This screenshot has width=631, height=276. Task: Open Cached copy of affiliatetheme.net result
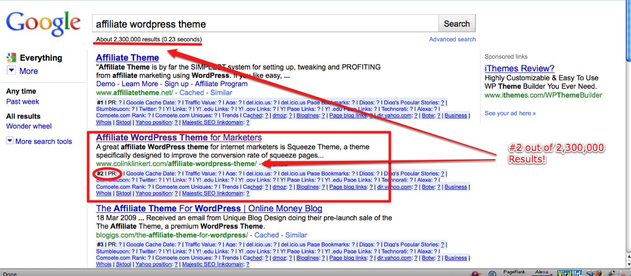pyautogui.click(x=192, y=93)
